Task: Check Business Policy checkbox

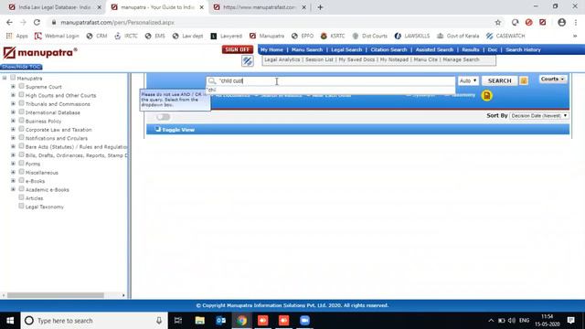Action: tap(22, 121)
